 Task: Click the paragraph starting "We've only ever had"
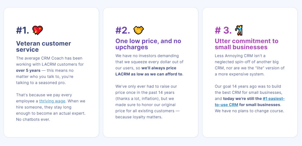(x=149, y=102)
